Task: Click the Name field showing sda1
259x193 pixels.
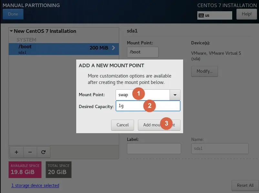Action: click(x=220, y=149)
